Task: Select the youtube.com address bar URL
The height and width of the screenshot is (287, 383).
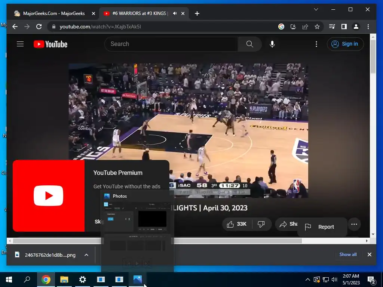Action: click(x=100, y=27)
